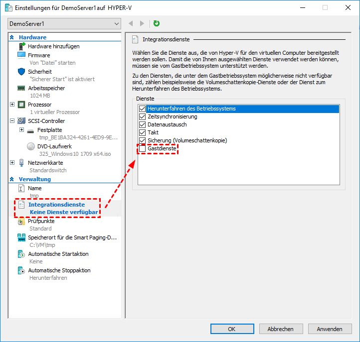Click the Automatische Startaktion icon
The image size is (360, 342).
click(21, 254)
